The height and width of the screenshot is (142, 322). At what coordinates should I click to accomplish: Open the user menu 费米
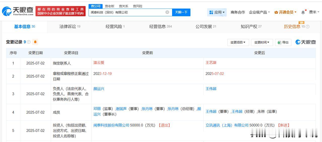[314, 12]
